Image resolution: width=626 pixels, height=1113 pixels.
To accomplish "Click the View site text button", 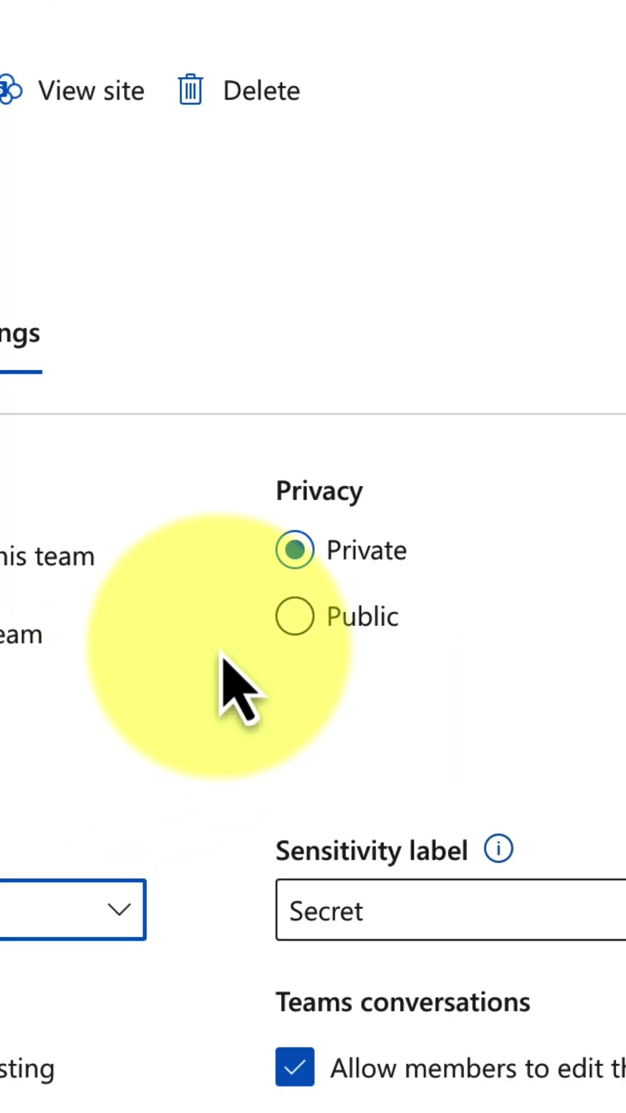I will (x=91, y=91).
